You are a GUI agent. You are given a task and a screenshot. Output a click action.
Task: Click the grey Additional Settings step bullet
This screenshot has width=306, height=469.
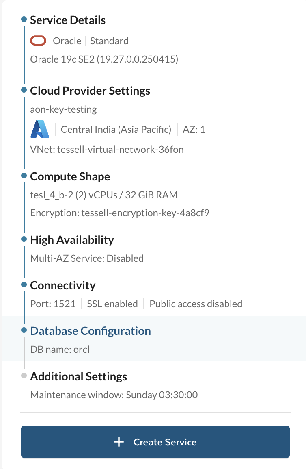(24, 376)
